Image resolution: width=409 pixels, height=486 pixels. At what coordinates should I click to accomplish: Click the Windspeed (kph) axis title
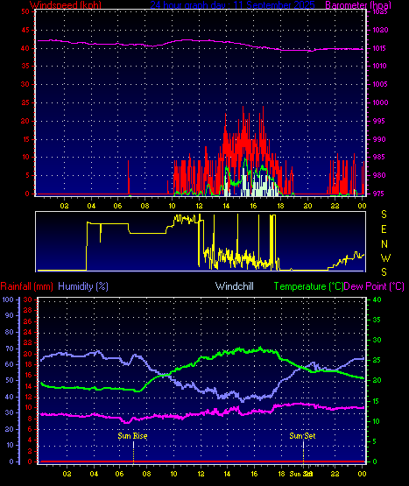(66, 5)
